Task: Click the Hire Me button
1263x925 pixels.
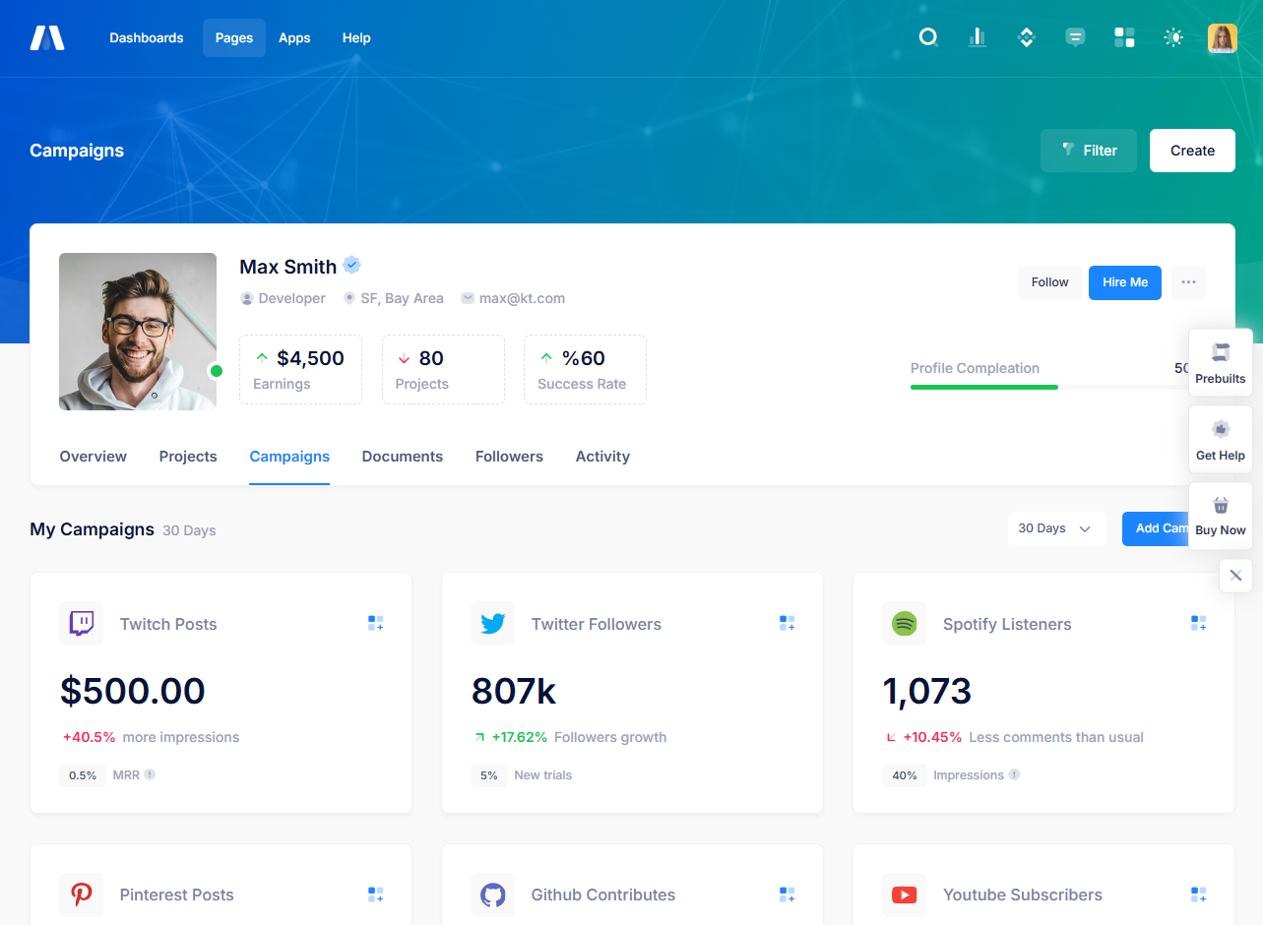Action: [1125, 282]
